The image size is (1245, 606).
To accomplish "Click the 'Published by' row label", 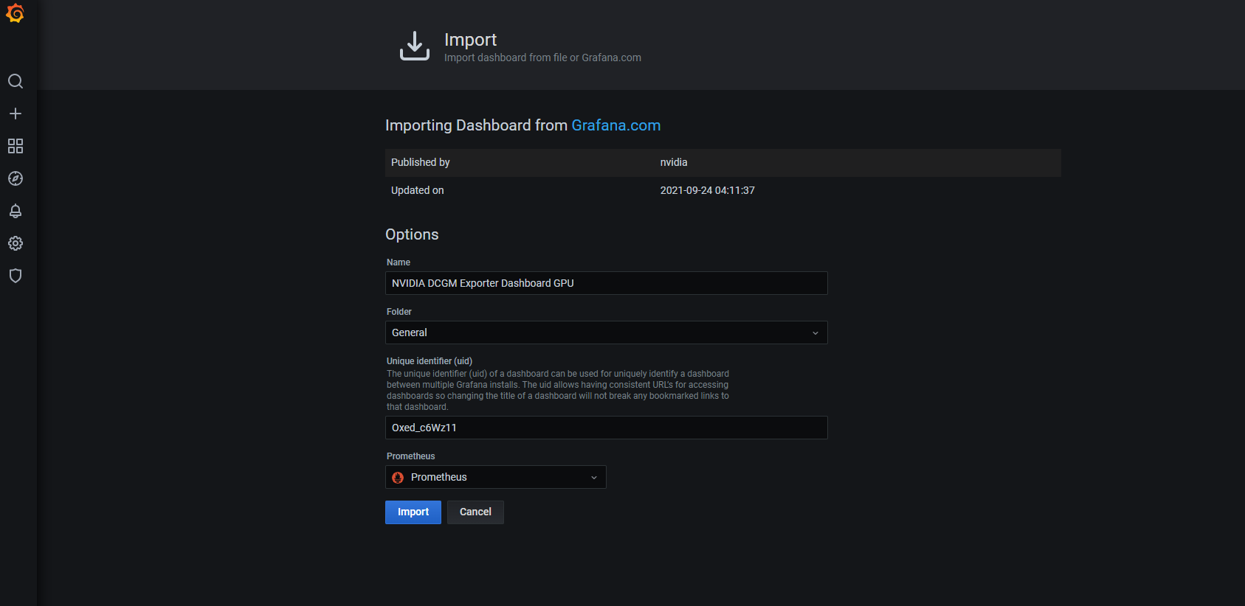I will click(421, 162).
